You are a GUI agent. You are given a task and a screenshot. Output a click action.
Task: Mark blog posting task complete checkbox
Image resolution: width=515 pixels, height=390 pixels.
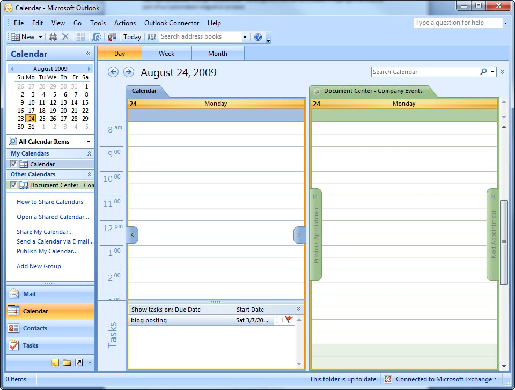tap(279, 320)
